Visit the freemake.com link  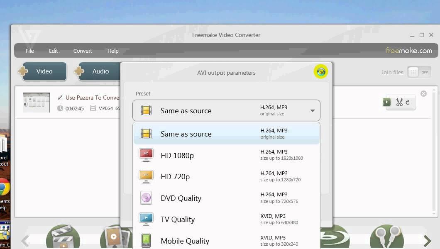(409, 51)
